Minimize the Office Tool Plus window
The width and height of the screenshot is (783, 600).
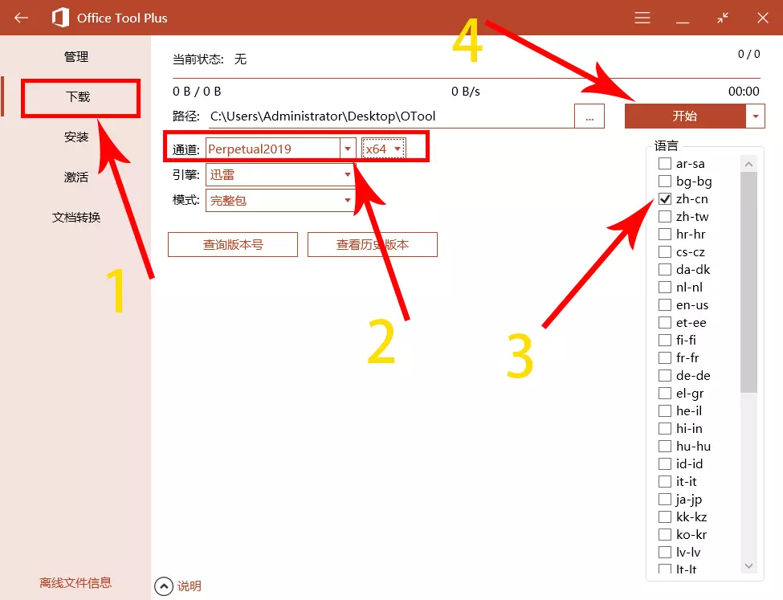(x=683, y=22)
